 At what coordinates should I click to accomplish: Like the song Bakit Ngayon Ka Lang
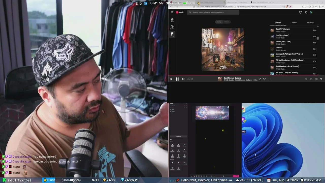(260, 79)
